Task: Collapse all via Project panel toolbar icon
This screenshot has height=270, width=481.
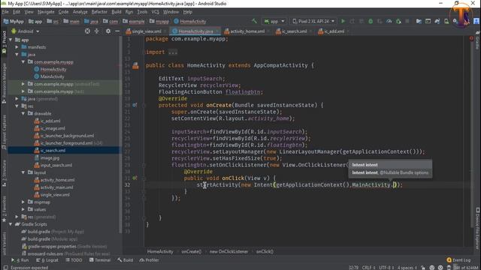Action: coord(97,31)
